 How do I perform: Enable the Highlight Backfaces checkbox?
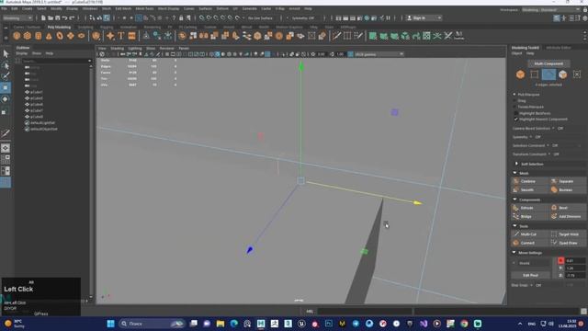[516, 113]
